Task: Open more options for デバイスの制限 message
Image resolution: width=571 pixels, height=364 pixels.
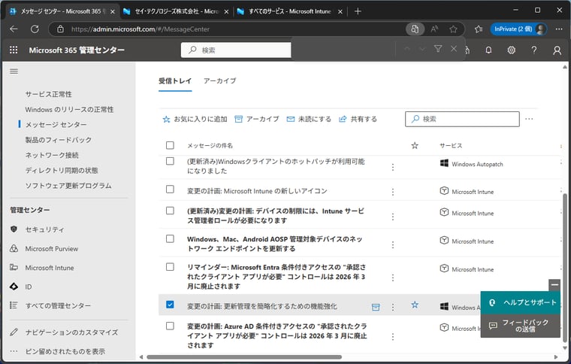Action: [x=392, y=217]
